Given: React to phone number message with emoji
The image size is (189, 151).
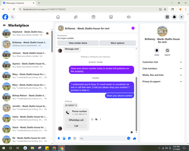Looking at the screenshot, I should 92,119.
